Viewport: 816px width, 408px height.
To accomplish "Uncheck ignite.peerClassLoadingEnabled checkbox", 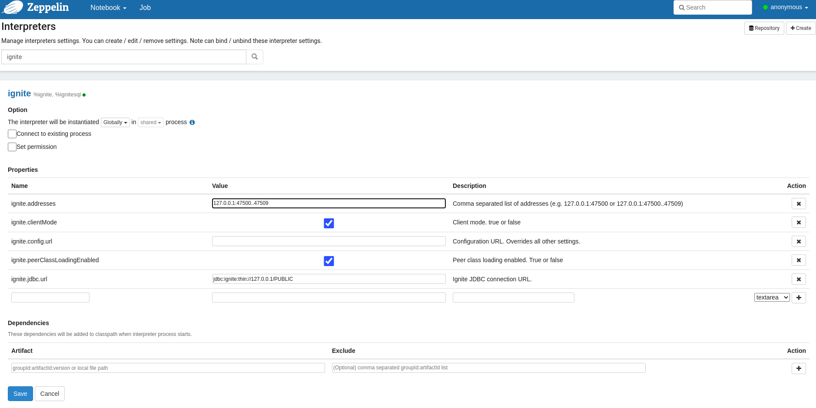I will click(x=329, y=261).
